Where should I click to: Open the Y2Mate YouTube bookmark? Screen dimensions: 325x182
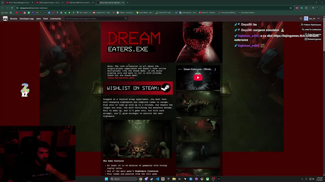(125, 13)
